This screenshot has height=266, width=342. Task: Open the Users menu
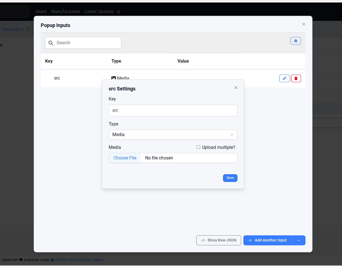pyautogui.click(x=41, y=12)
